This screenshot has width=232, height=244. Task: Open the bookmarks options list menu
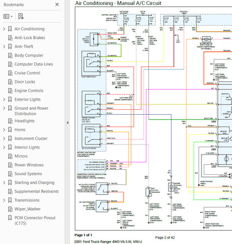8,17
